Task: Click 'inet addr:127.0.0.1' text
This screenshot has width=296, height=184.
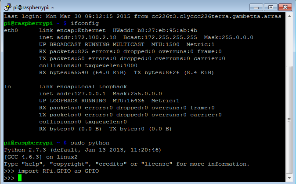Action: pos(72,94)
